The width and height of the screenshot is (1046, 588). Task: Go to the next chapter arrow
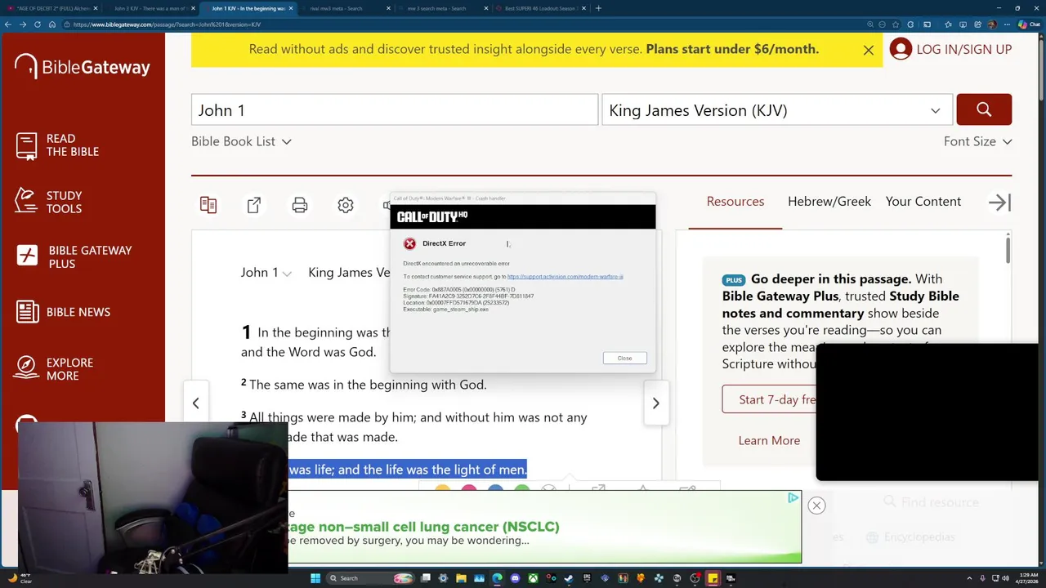655,403
